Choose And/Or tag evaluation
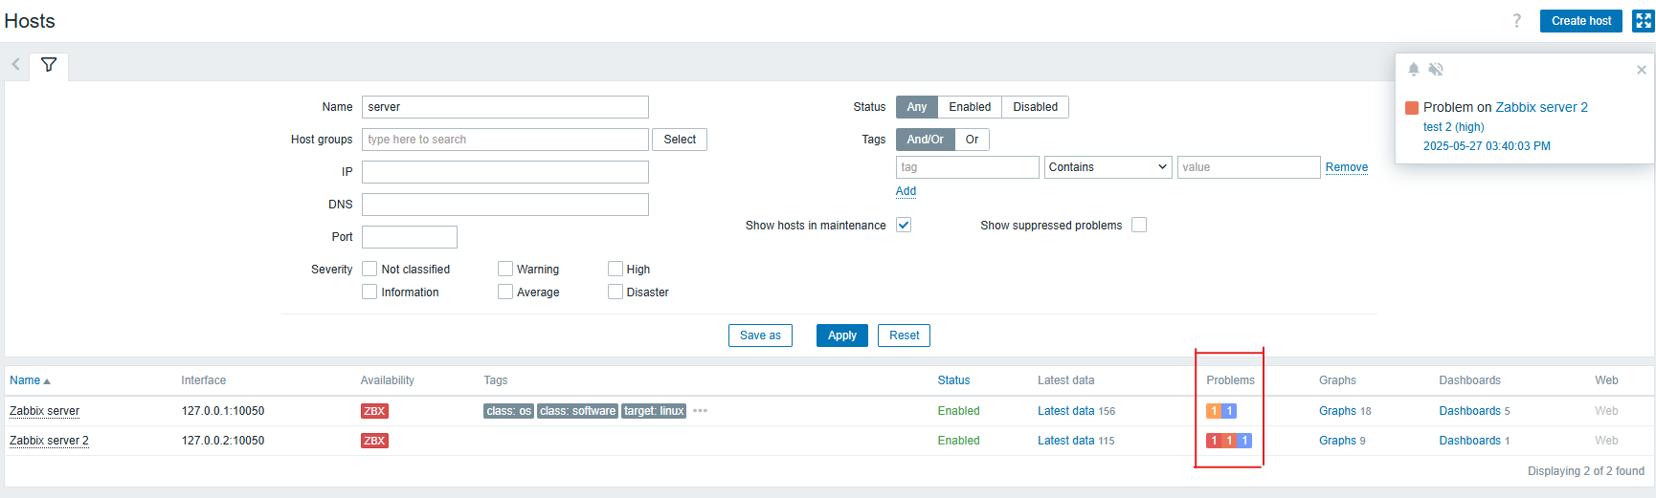The height and width of the screenshot is (498, 1656). 925,140
